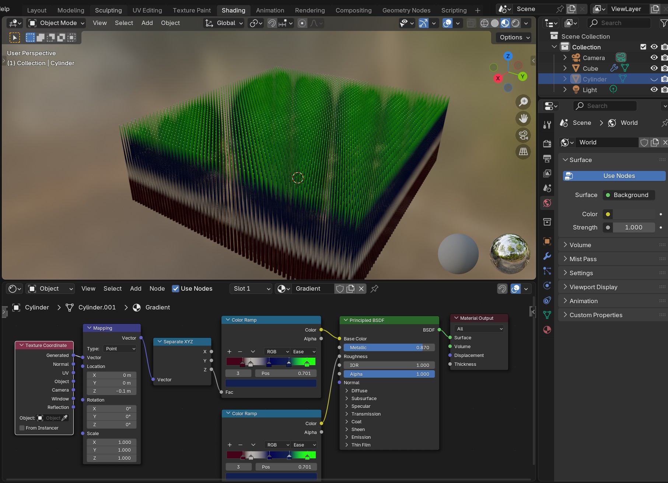Enable the From Instancer checkbox
Screen dimensions: 668x483
22,428
